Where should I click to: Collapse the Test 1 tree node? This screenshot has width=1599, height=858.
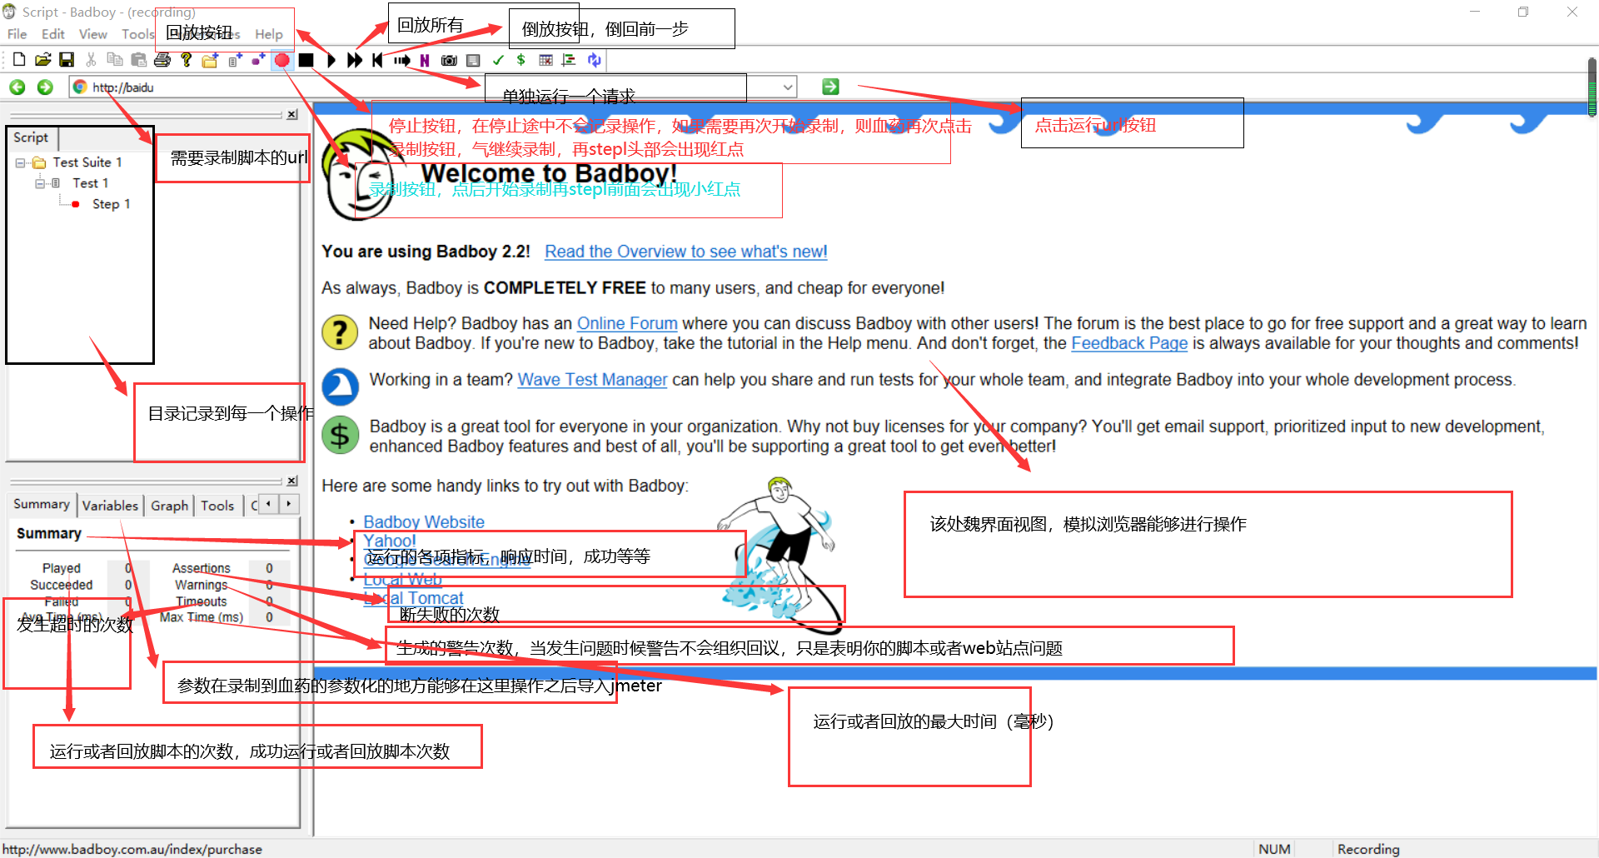(39, 183)
